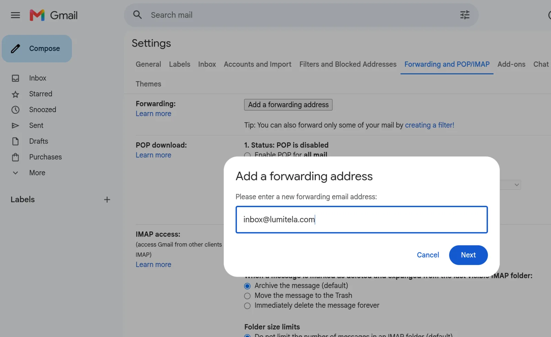Open the Labels settings tab
Image resolution: width=551 pixels, height=337 pixels.
pyautogui.click(x=179, y=64)
